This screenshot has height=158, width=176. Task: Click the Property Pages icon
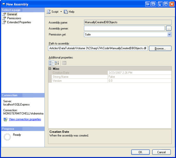click(64, 63)
